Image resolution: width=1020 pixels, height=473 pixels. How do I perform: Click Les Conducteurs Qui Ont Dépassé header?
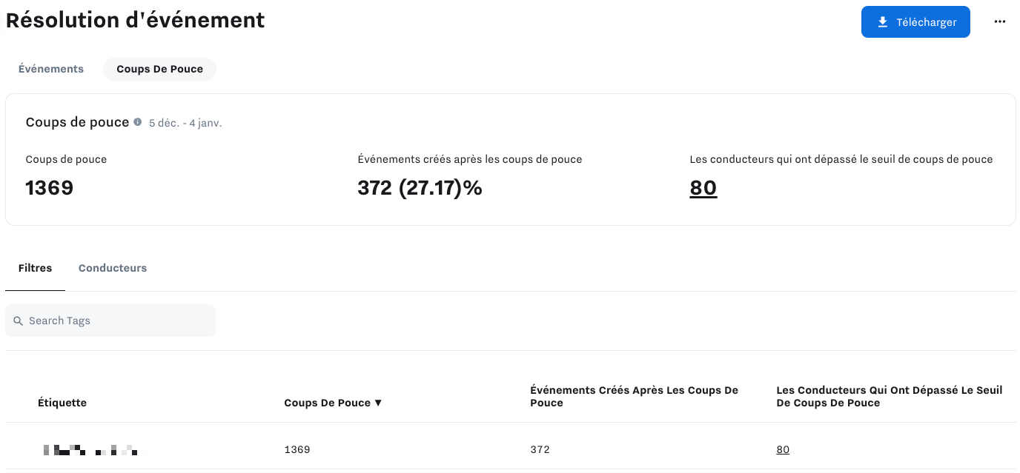[890, 397]
